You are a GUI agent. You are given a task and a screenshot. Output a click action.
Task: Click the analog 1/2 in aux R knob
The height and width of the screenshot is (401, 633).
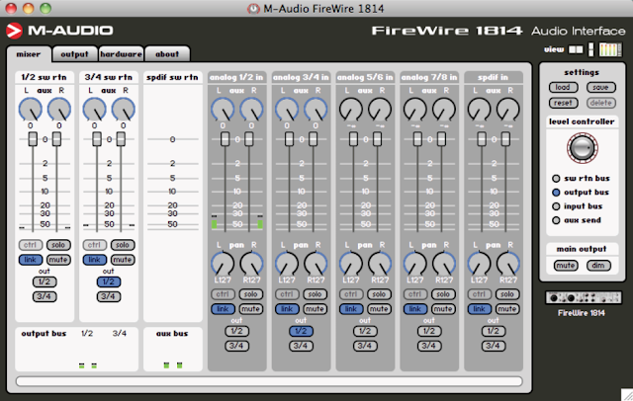point(251,109)
